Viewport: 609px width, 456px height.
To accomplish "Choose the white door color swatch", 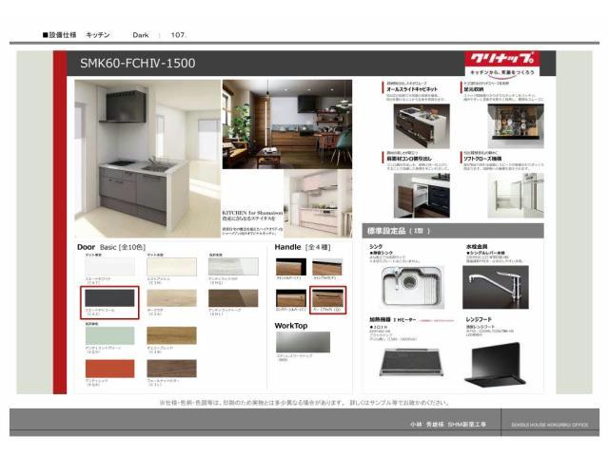I will 109,266.
